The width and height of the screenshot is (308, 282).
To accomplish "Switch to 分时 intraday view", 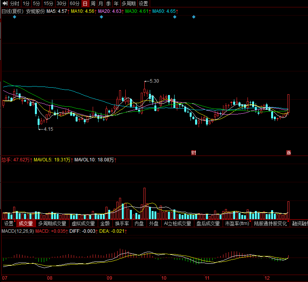I will 15,3.
